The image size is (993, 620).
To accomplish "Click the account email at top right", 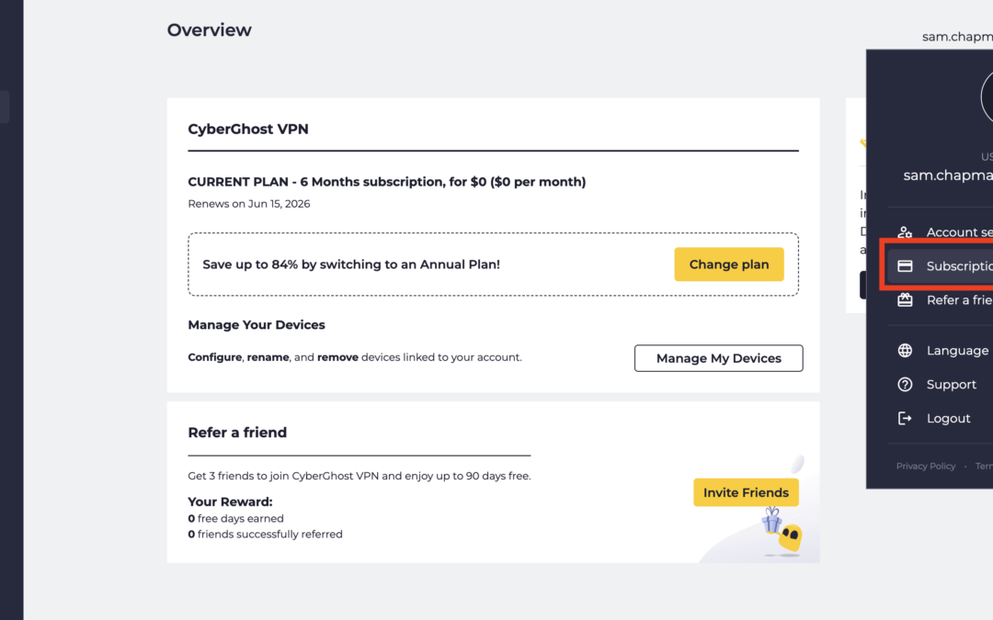I will click(x=957, y=37).
